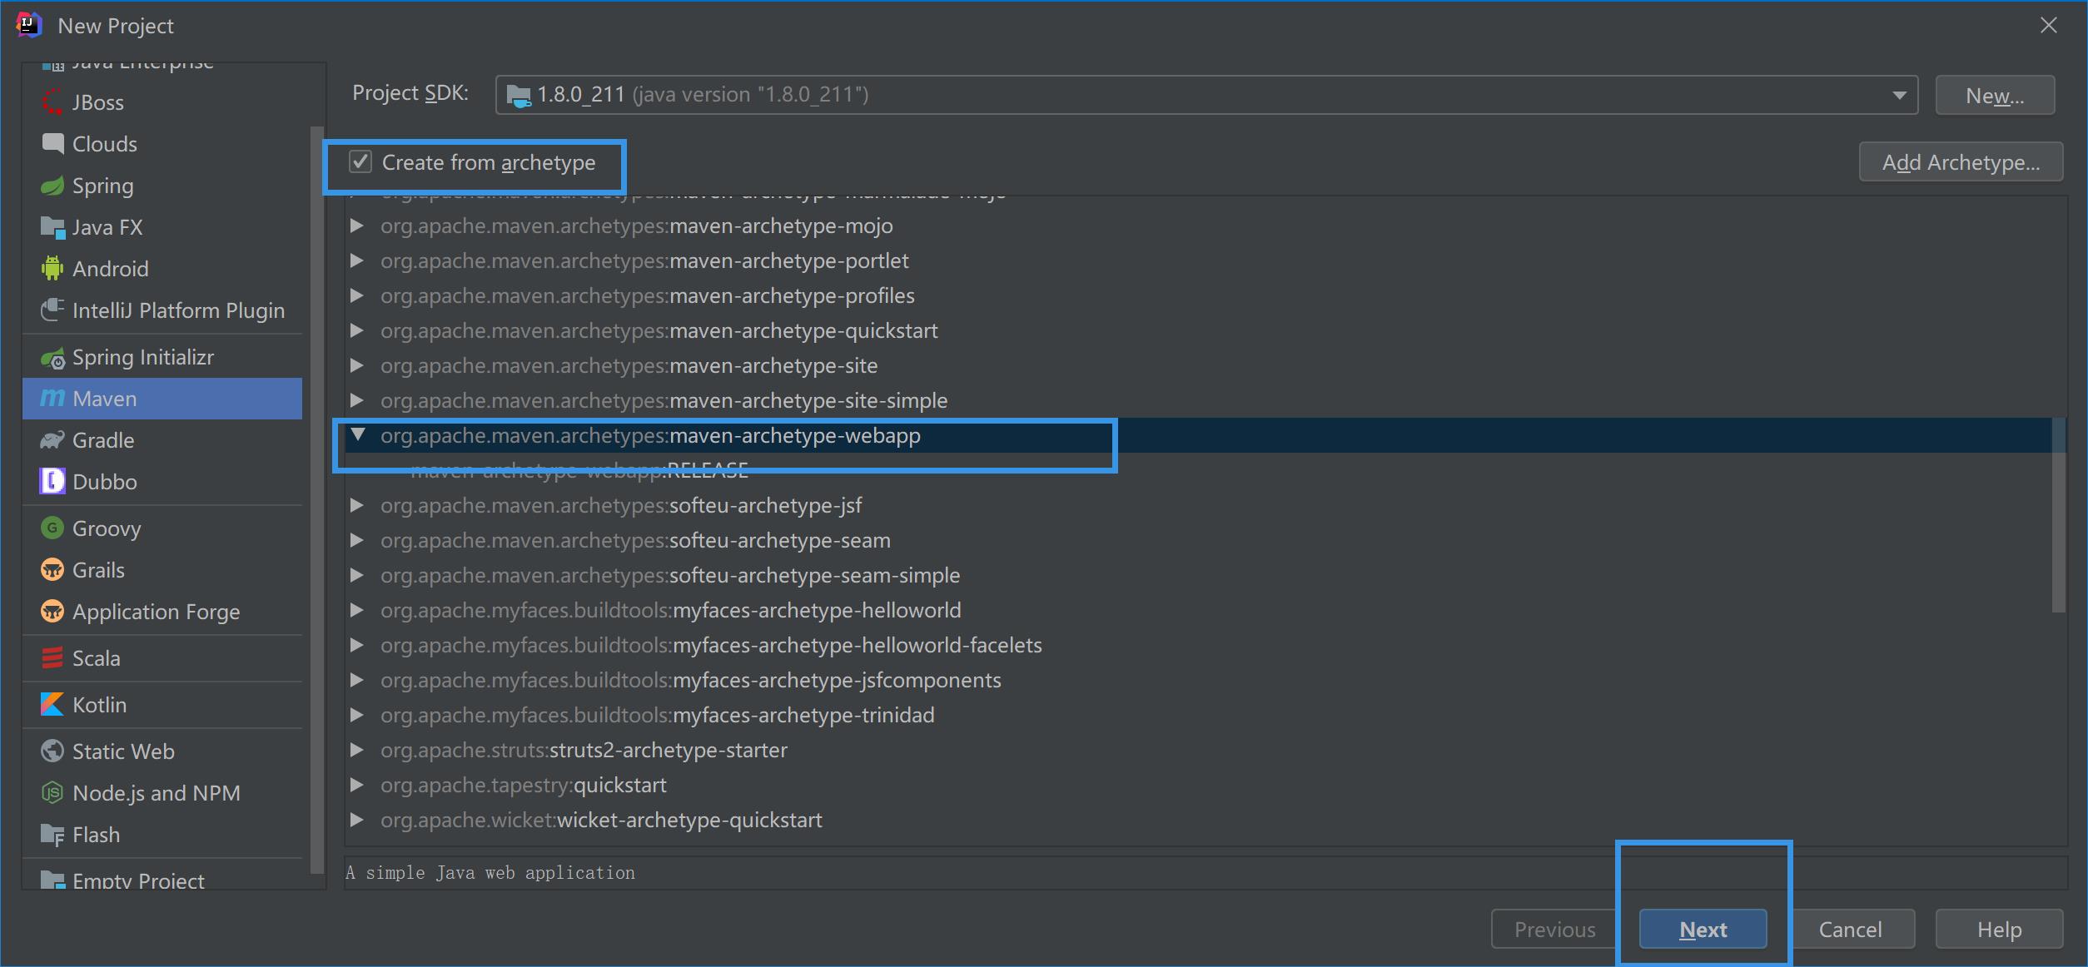Uncheck Create from archetype checkbox
This screenshot has height=967, width=2088.
point(360,161)
